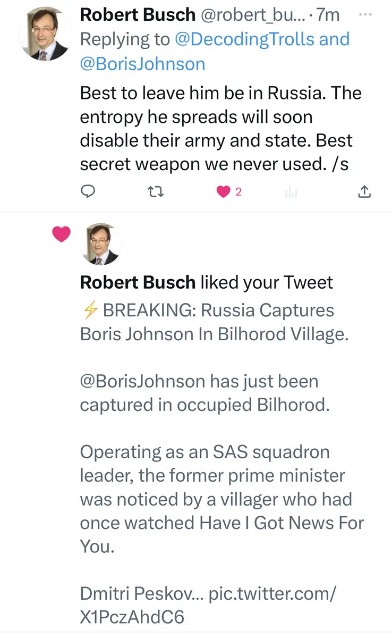Image resolution: width=392 pixels, height=638 pixels.
Task: Click the @robert_bu... handle
Action: 245,15
